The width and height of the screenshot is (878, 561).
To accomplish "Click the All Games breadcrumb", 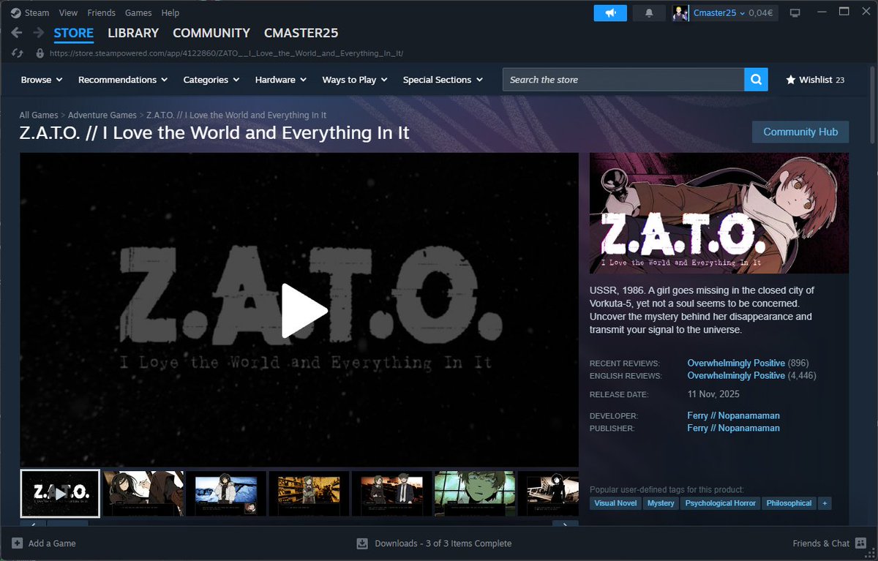I will (x=40, y=115).
